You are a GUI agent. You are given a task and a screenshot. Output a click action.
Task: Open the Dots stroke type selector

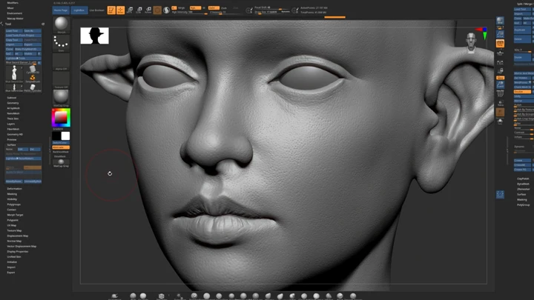pos(62,43)
